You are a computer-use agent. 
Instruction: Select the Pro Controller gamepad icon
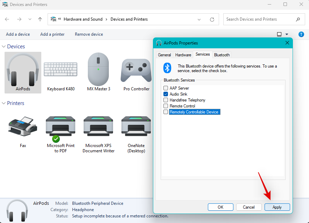pos(136,70)
